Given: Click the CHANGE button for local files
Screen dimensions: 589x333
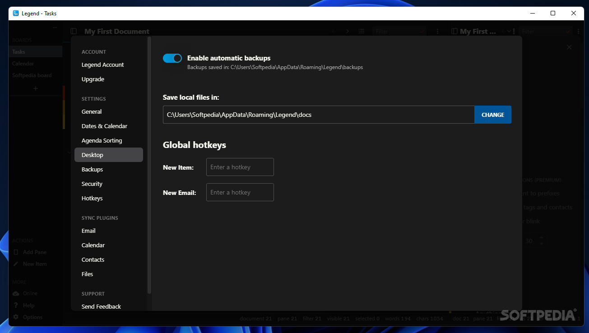Looking at the screenshot, I should (493, 115).
